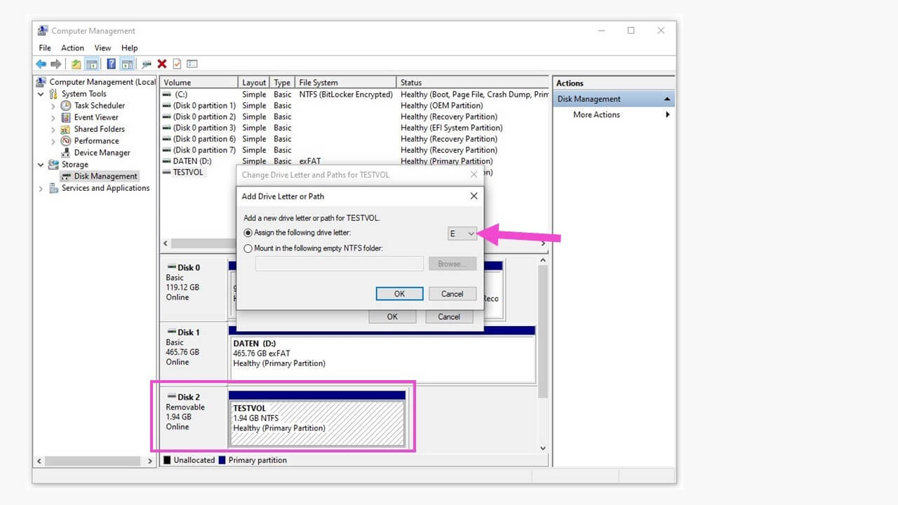The width and height of the screenshot is (898, 505).
Task: Click the Volume column header
Action: point(199,82)
